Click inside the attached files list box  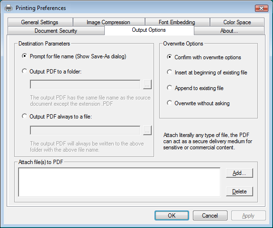[x=119, y=182]
